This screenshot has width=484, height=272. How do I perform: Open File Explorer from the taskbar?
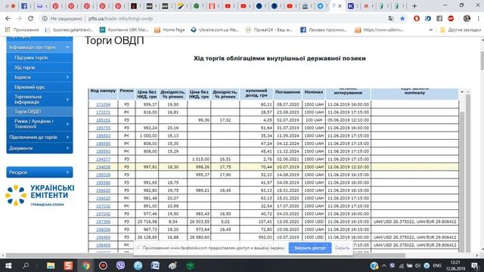tap(51, 265)
